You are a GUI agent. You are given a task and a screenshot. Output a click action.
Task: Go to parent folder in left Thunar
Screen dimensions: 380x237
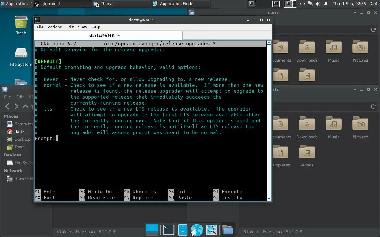pos(26,106)
